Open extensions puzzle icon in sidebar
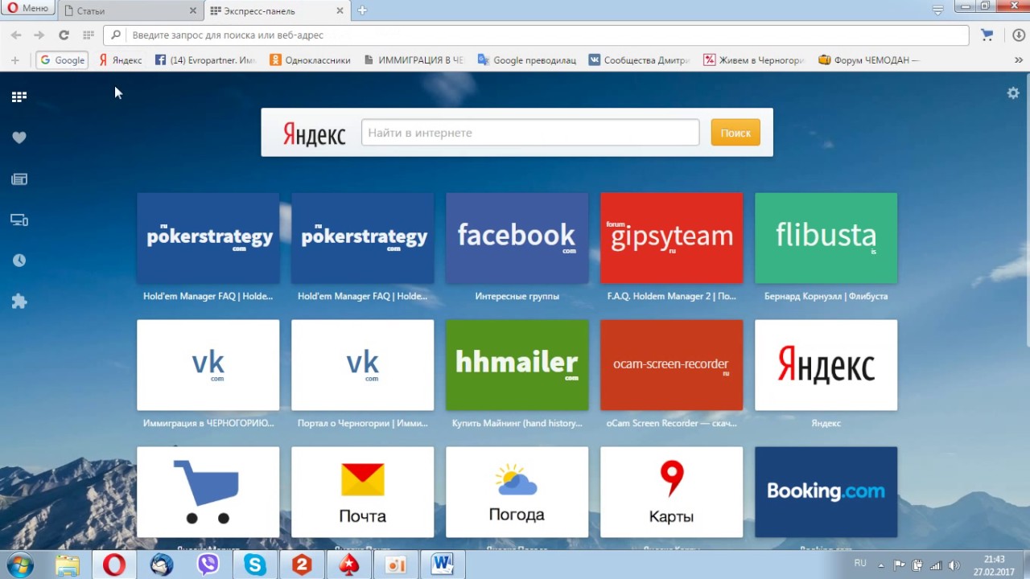Screen dimensions: 1030x579 pyautogui.click(x=19, y=302)
